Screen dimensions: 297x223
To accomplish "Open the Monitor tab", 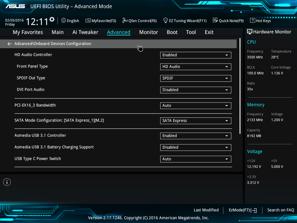I will tap(148, 32).
